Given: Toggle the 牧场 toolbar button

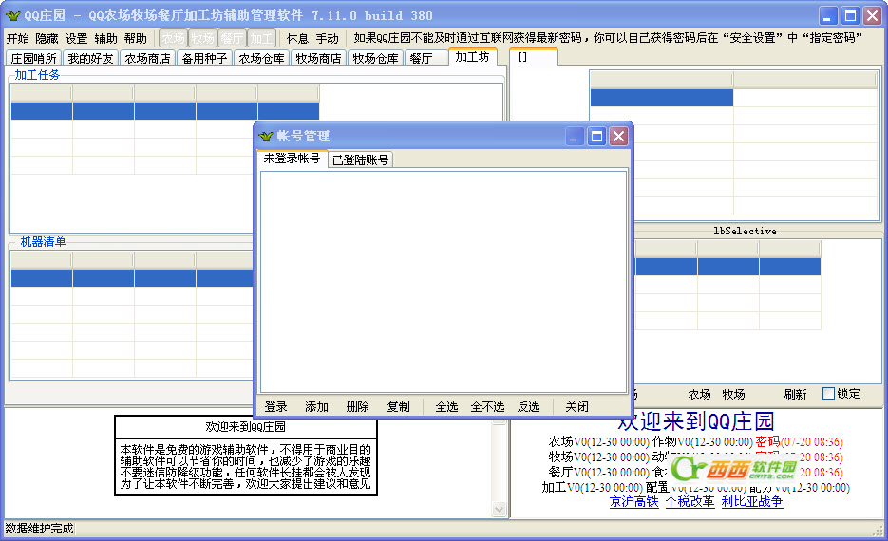Looking at the screenshot, I should pos(202,38).
